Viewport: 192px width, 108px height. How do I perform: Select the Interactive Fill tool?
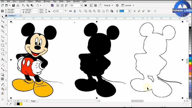pos(2,89)
